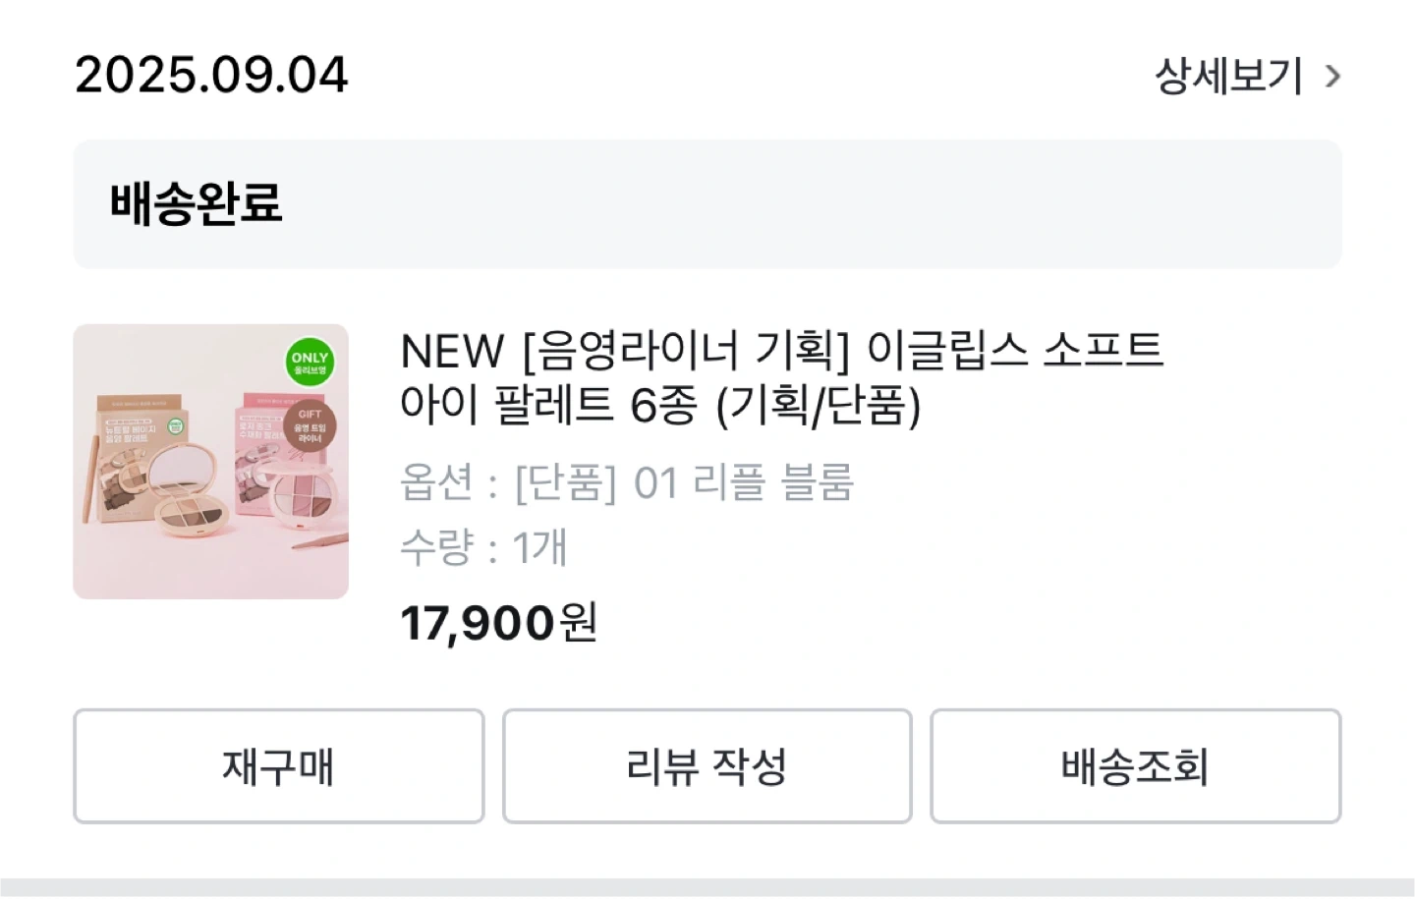Image resolution: width=1415 pixels, height=899 pixels.
Task: Click the 17,900원 price
Action: tap(498, 623)
